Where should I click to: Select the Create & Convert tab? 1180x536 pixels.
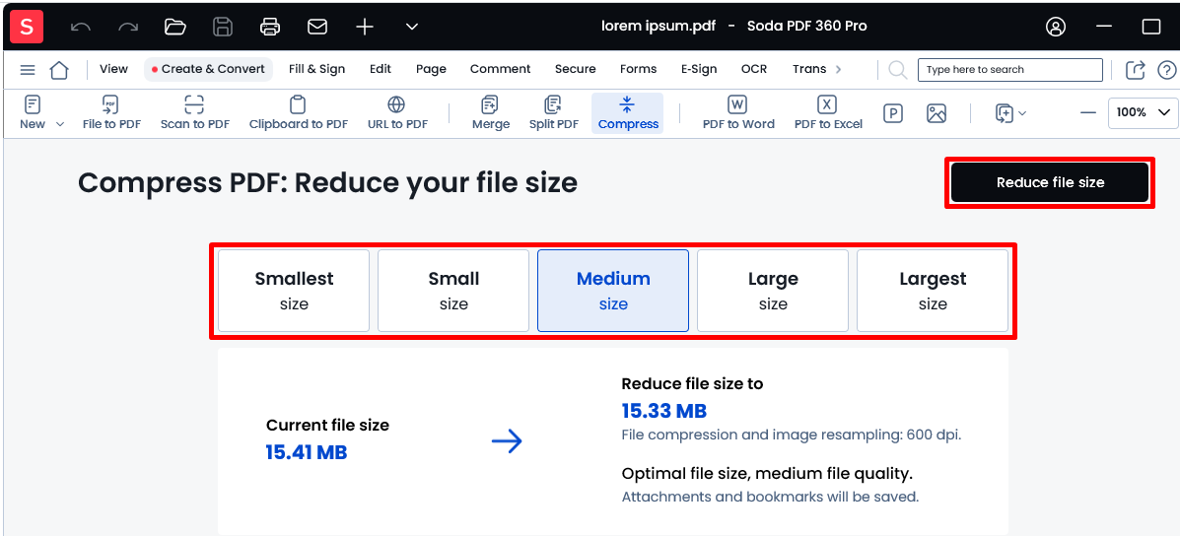pyautogui.click(x=208, y=69)
